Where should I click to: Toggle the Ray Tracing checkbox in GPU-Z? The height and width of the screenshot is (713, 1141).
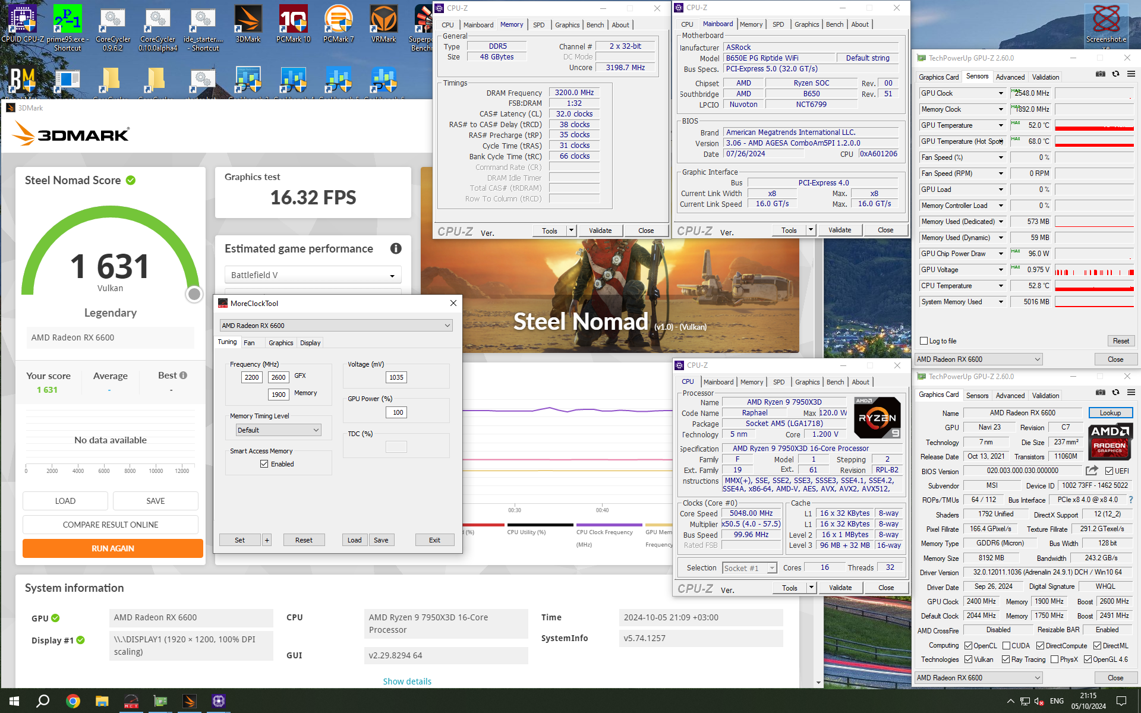click(1006, 660)
